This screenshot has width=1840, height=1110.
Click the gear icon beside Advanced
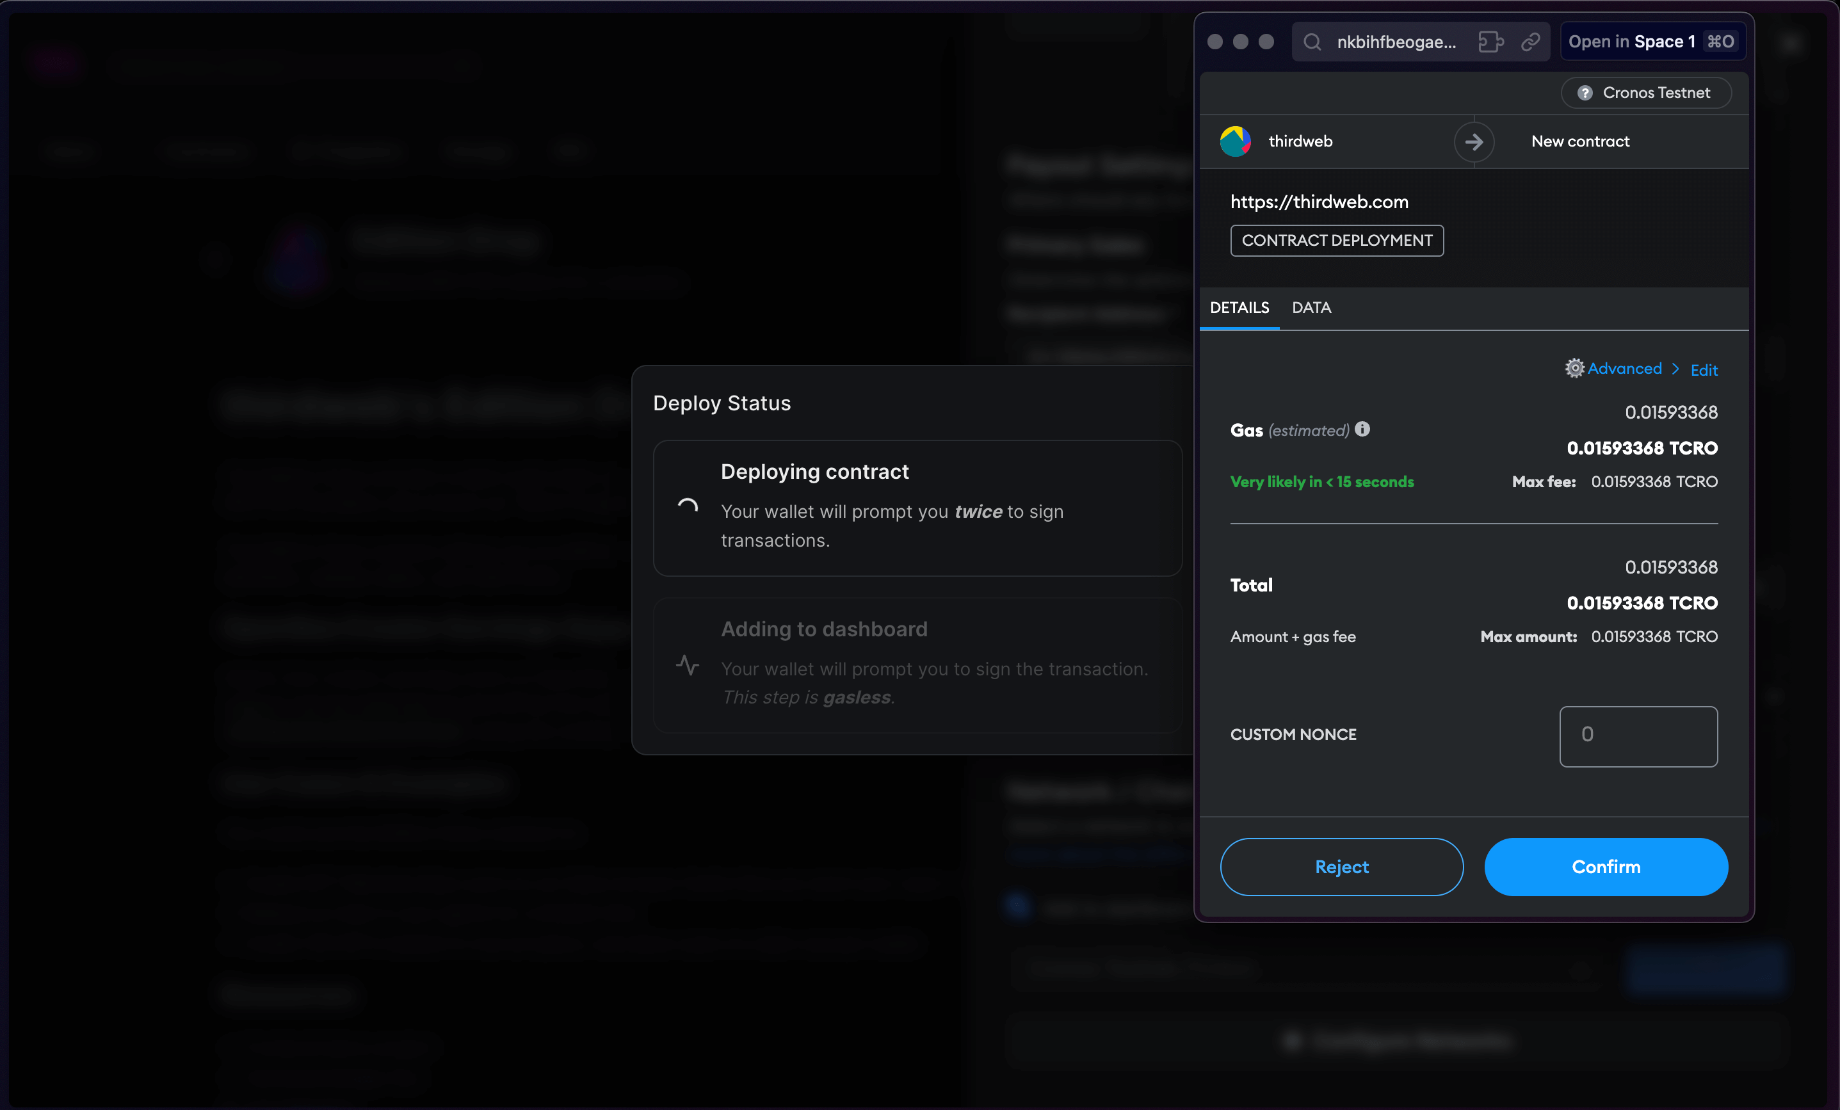pos(1574,368)
